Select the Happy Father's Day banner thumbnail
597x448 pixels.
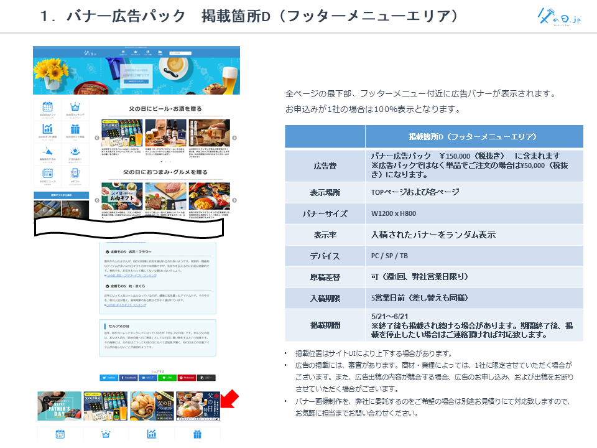60,405
